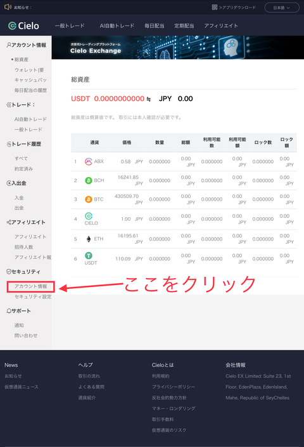The width and height of the screenshot is (304, 447).
Task: Click the ロック数 column header
Action: [263, 142]
